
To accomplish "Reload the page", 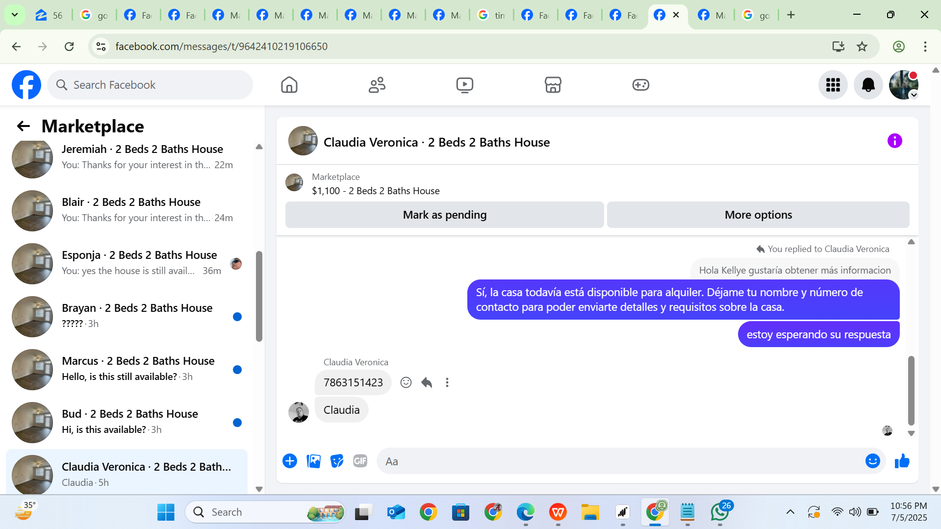I will pos(69,47).
